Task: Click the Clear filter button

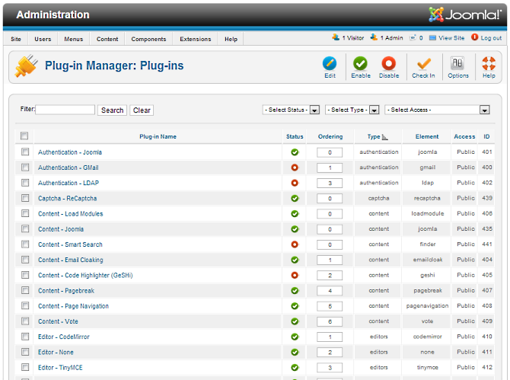Action: click(142, 110)
